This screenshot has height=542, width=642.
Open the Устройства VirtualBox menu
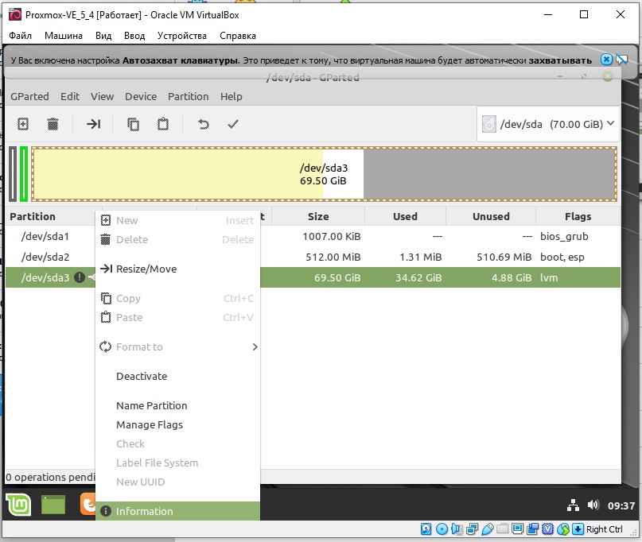tap(182, 36)
